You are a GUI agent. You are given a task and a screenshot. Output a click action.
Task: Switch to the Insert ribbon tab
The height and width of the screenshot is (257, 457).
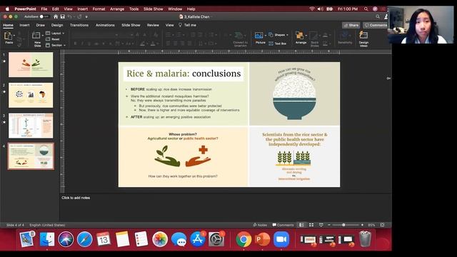tap(24, 25)
